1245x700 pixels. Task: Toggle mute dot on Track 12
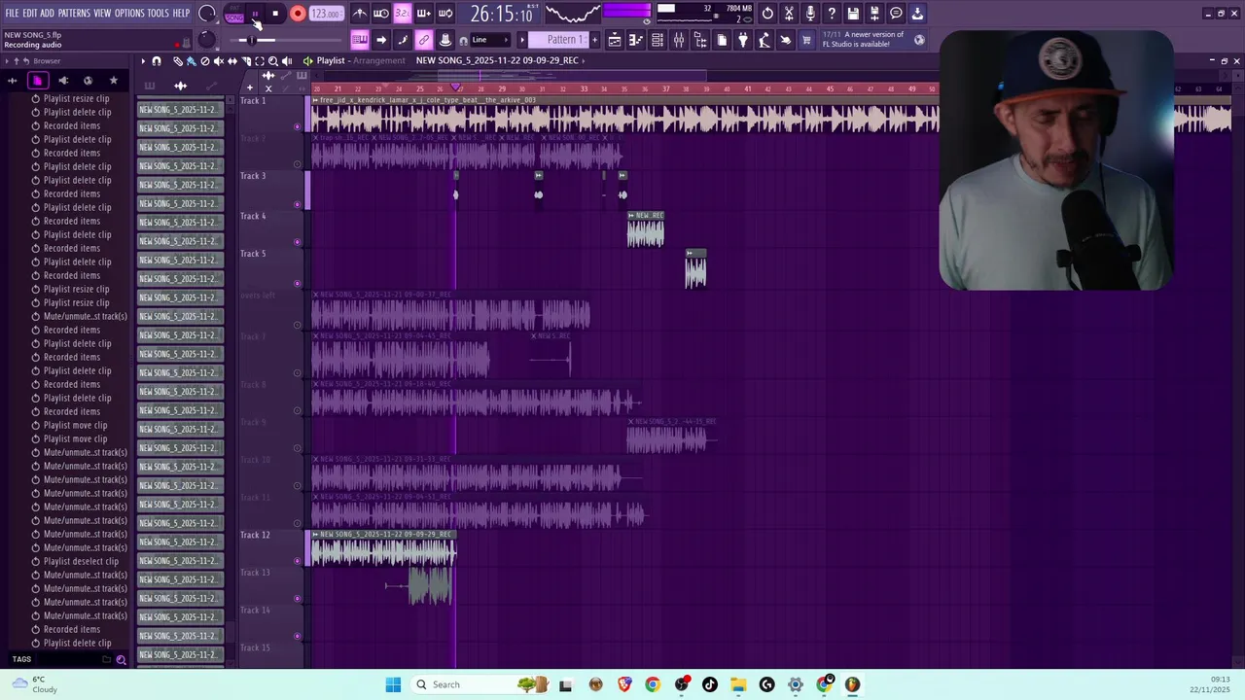[x=298, y=561]
